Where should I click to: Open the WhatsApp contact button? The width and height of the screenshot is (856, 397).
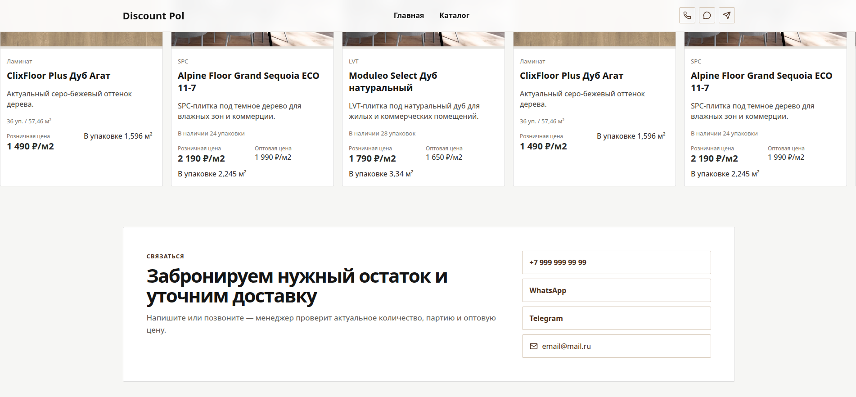click(616, 290)
